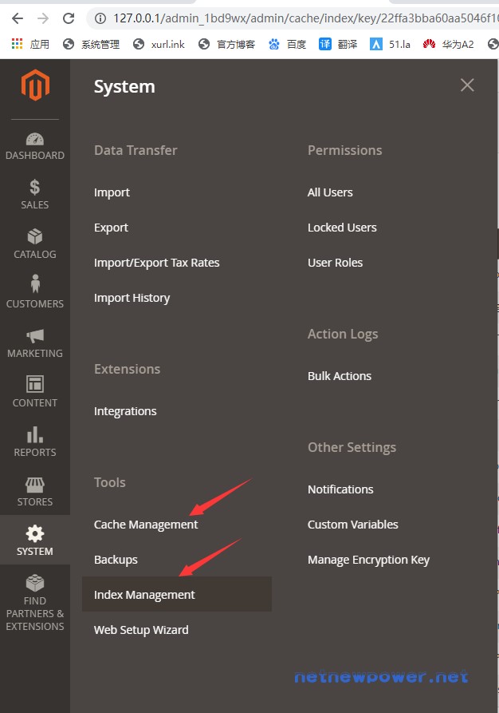499x713 pixels.
Task: Launch Web Setup Wizard
Action: 141,630
